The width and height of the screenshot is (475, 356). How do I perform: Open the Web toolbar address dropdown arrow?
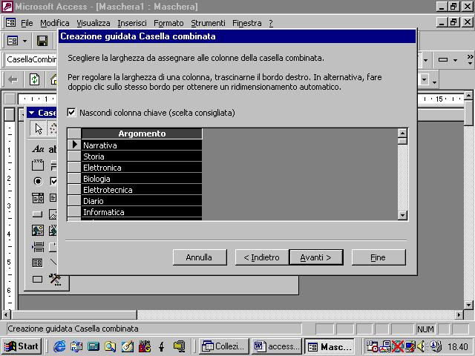pyautogui.click(x=424, y=80)
